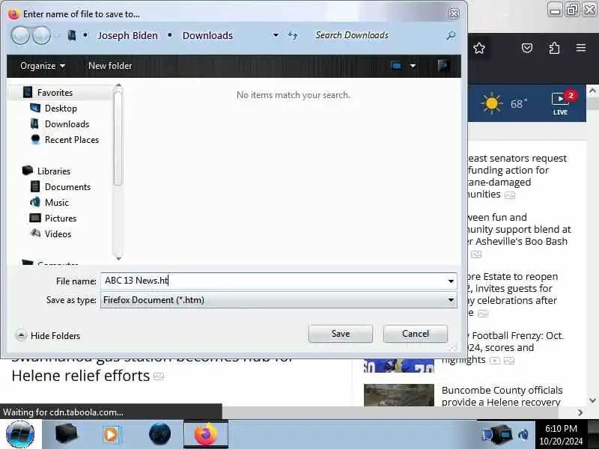The width and height of the screenshot is (599, 449).
Task: Select Downloads in address breadcrumb
Action: 207,35
